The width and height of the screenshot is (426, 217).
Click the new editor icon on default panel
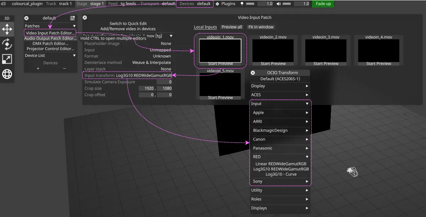click(72, 18)
